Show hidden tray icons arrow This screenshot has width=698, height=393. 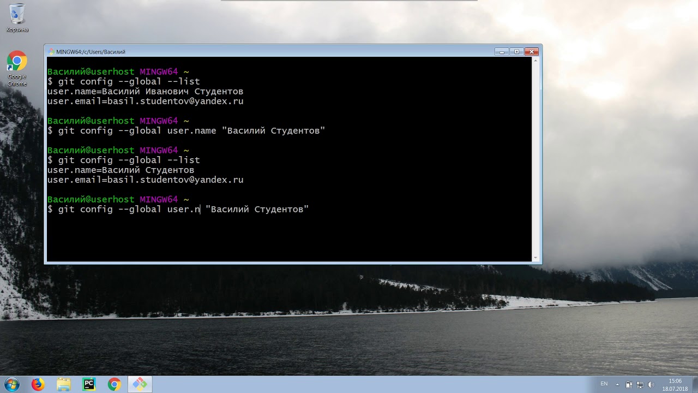(617, 384)
